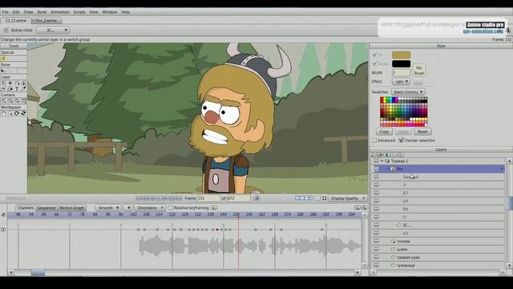Screen dimensions: 513x289
Task: Toggle the Checker selection checkbox
Action: (401, 140)
